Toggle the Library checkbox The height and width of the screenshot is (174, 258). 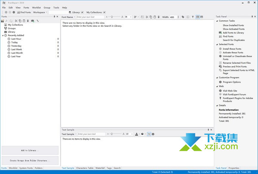[82, 12]
